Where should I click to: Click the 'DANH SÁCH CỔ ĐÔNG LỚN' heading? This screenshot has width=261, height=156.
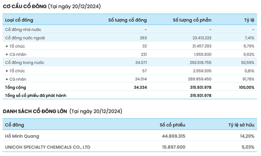(x=35, y=111)
